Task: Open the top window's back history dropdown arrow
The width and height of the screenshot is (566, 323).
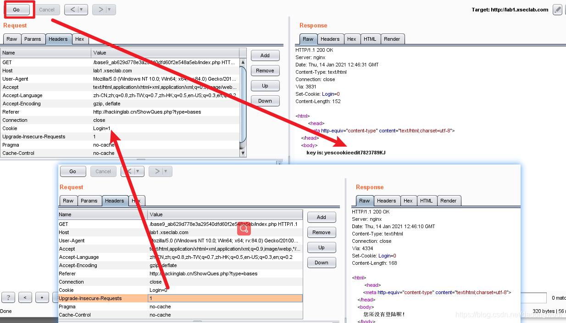Action: 82,10
